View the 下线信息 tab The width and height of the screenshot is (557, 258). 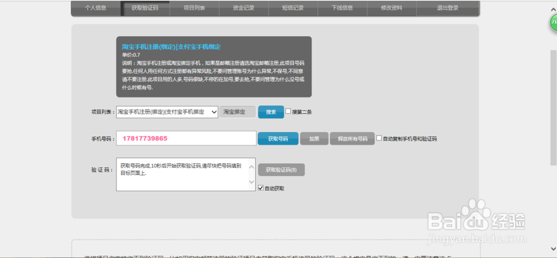(x=342, y=8)
